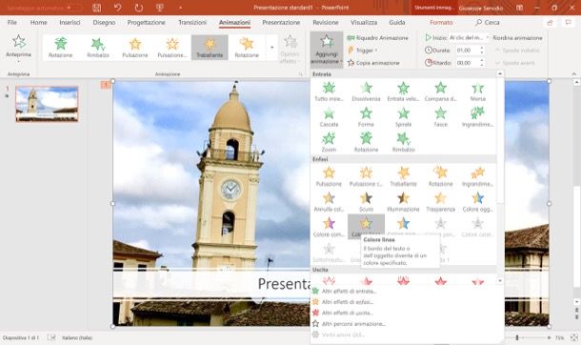
Task: Choose Rimbalzo in the dropdown's Entrata section
Action: pyautogui.click(x=403, y=142)
